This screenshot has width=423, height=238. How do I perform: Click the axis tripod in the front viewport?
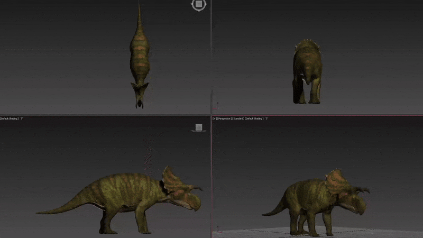pyautogui.click(x=216, y=106)
